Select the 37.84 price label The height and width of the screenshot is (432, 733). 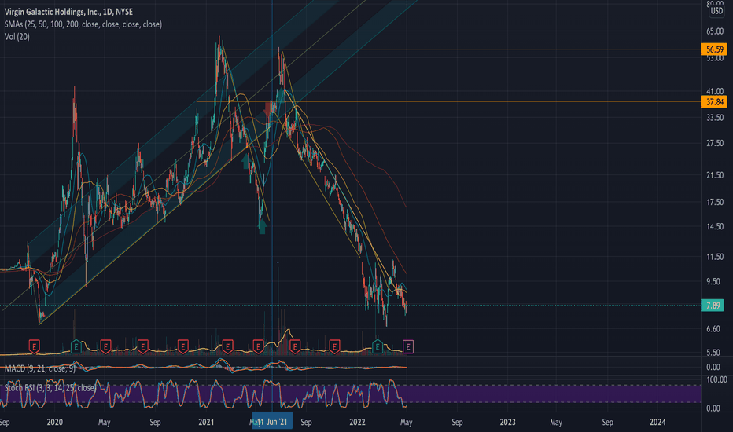pos(714,102)
